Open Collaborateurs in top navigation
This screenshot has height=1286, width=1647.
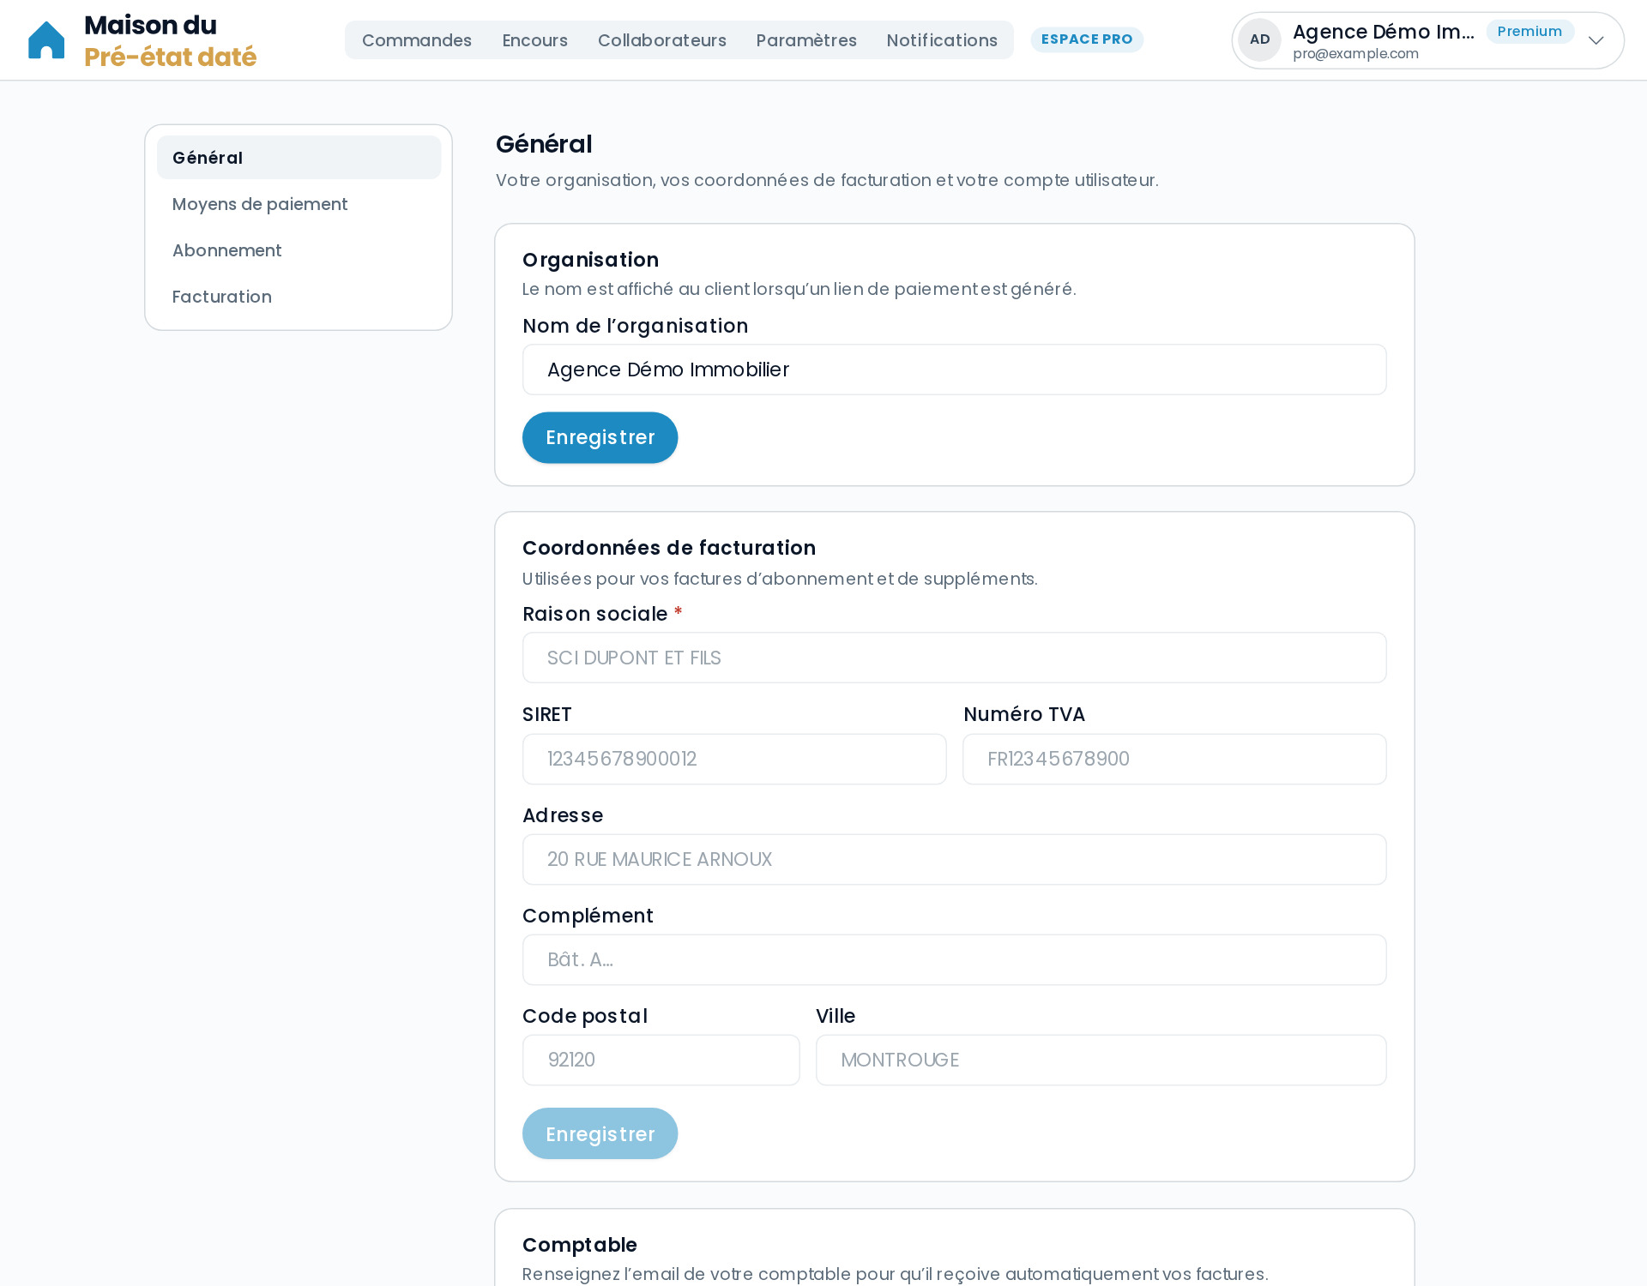pyautogui.click(x=661, y=40)
